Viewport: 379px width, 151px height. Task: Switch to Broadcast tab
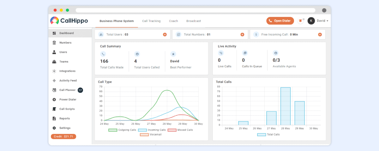(194, 21)
